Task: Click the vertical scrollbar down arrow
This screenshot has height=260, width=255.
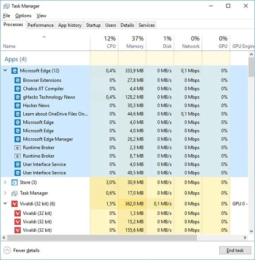Action: pos(251,231)
